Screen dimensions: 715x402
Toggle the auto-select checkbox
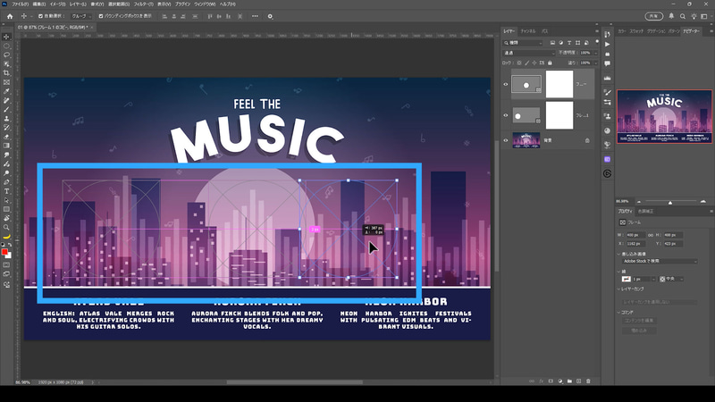[x=40, y=16]
